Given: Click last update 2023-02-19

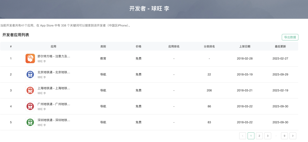Looking at the screenshot, I should coord(280,90).
